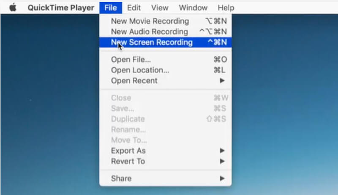338x195 pixels.
Task: Click the greyed-out Save... item
Action: [x=165, y=109]
